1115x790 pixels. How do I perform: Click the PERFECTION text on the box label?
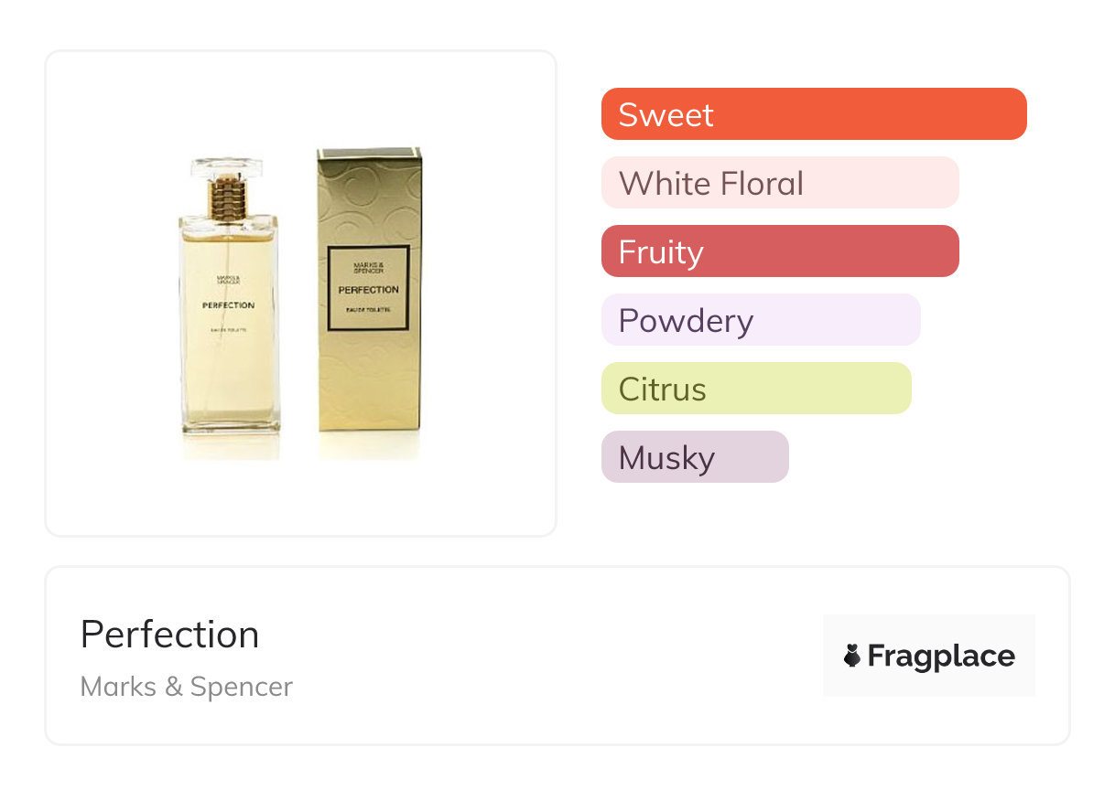pyautogui.click(x=369, y=290)
